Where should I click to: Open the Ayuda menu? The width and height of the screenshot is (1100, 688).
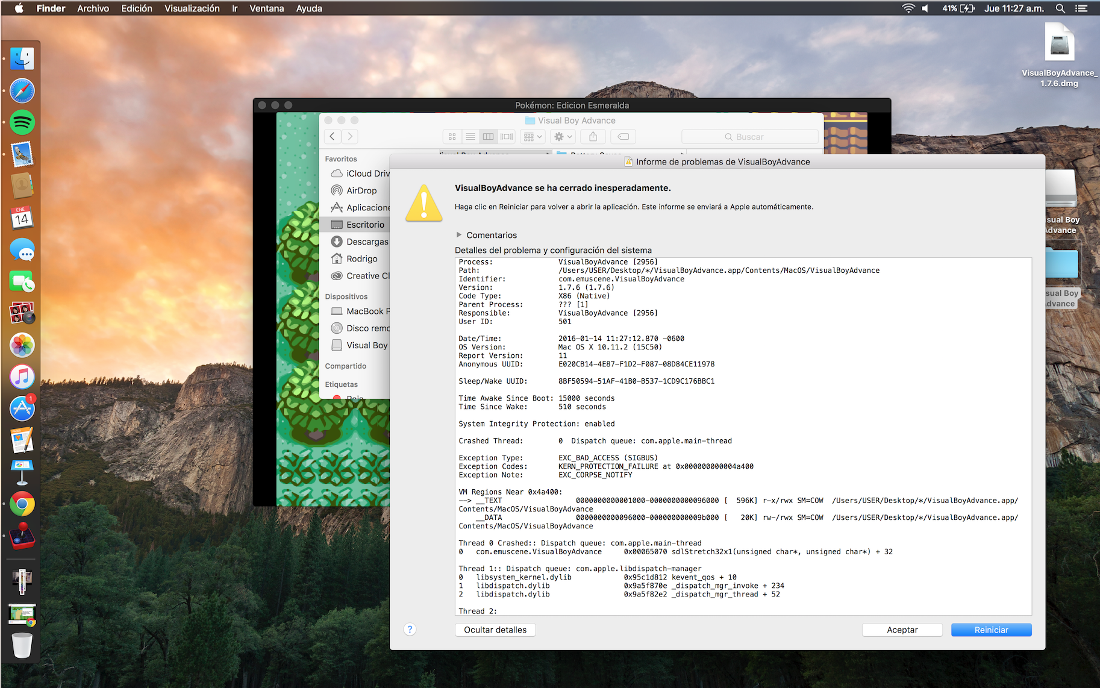coord(309,8)
